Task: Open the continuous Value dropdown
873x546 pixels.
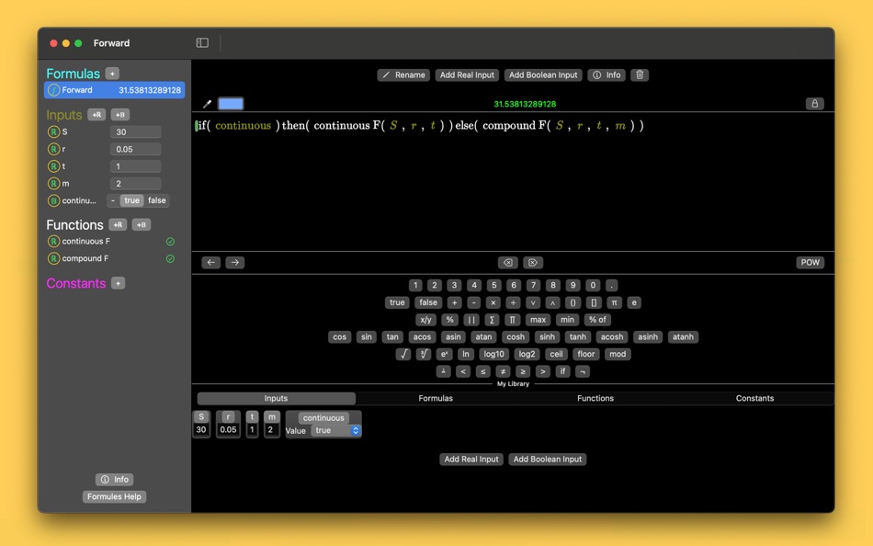Action: [x=335, y=431]
